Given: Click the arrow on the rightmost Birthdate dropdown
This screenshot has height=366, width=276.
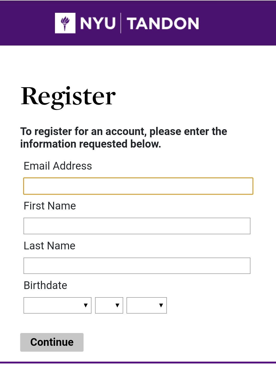Looking at the screenshot, I should point(161,305).
